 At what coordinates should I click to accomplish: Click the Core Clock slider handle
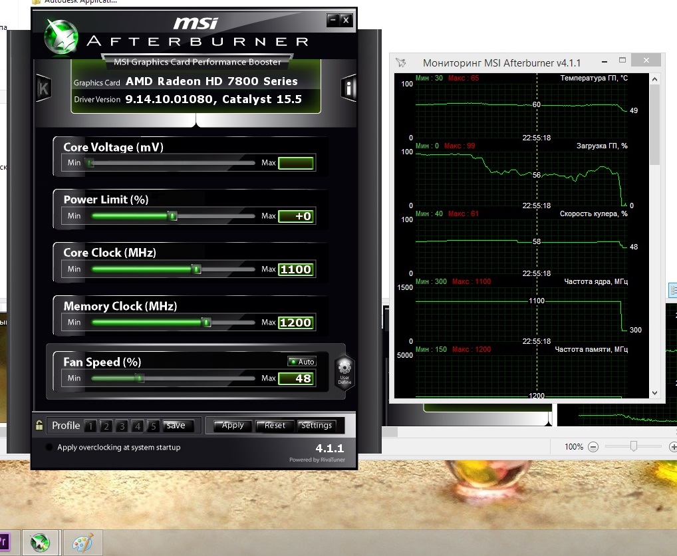(x=196, y=269)
